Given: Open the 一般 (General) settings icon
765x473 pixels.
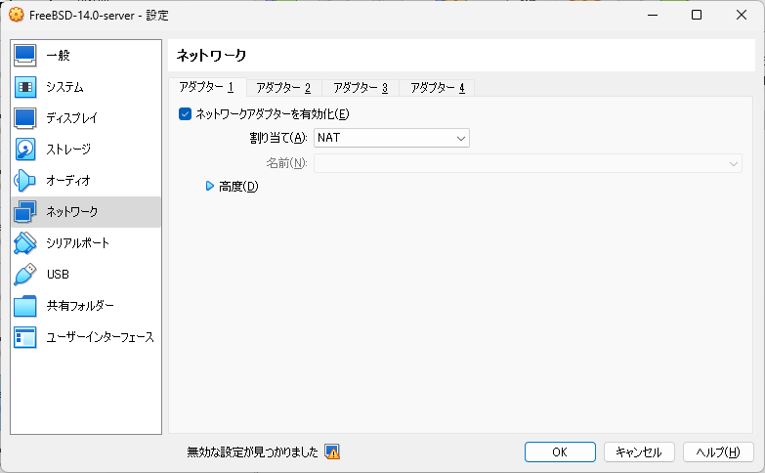Looking at the screenshot, I should [24, 55].
